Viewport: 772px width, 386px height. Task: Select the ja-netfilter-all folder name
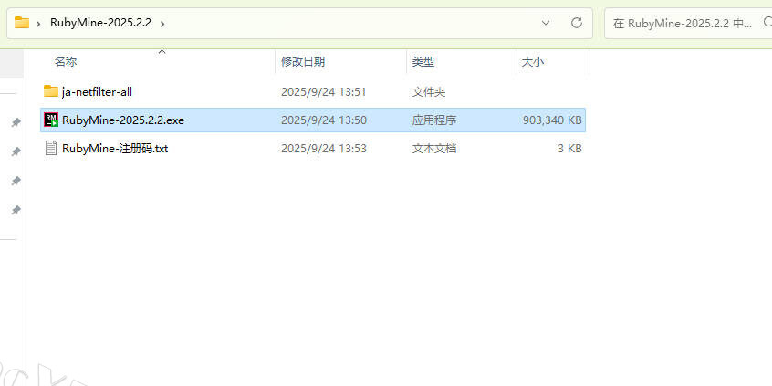(x=97, y=91)
